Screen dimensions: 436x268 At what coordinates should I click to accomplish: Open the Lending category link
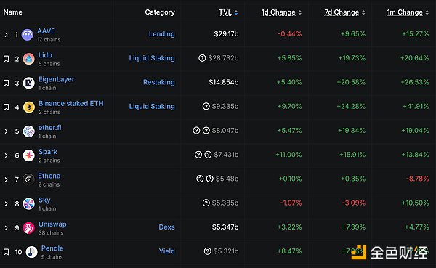pos(162,34)
